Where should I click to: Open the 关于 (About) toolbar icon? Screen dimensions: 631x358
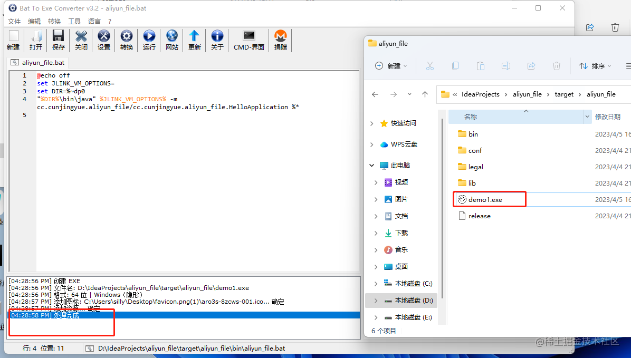(217, 41)
